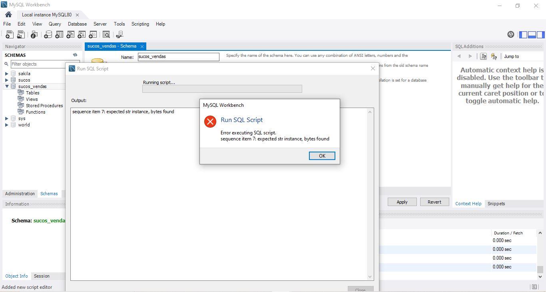Click the sucos schema database icon

click(13, 80)
